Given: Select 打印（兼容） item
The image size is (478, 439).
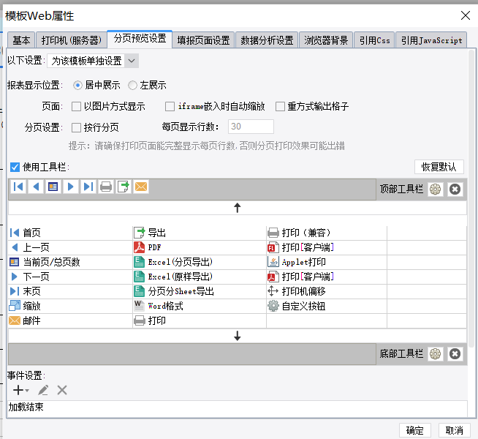Looking at the screenshot, I should click(327, 233).
